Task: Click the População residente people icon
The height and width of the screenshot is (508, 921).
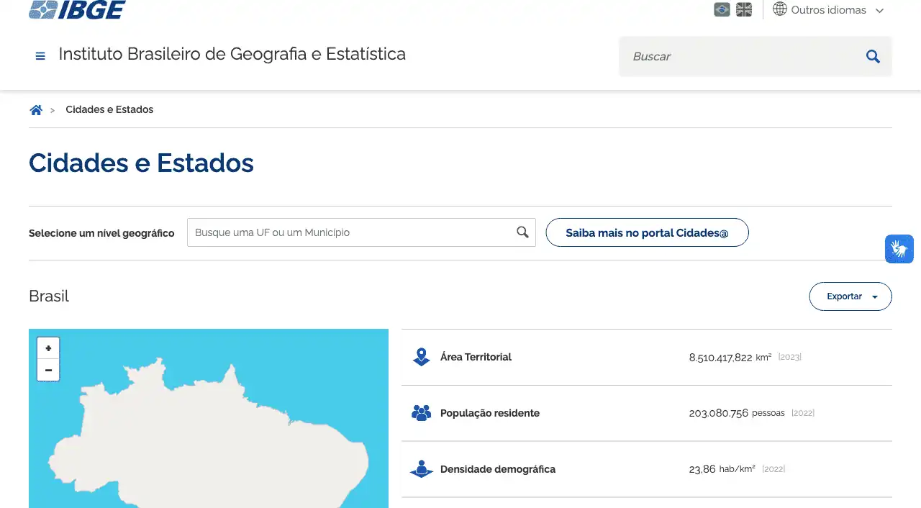Action: coord(421,413)
